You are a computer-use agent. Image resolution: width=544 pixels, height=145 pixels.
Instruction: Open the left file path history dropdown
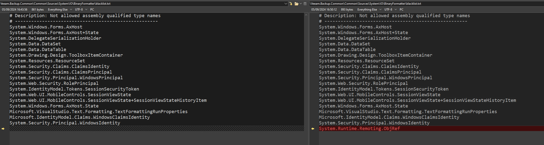click(286, 4)
